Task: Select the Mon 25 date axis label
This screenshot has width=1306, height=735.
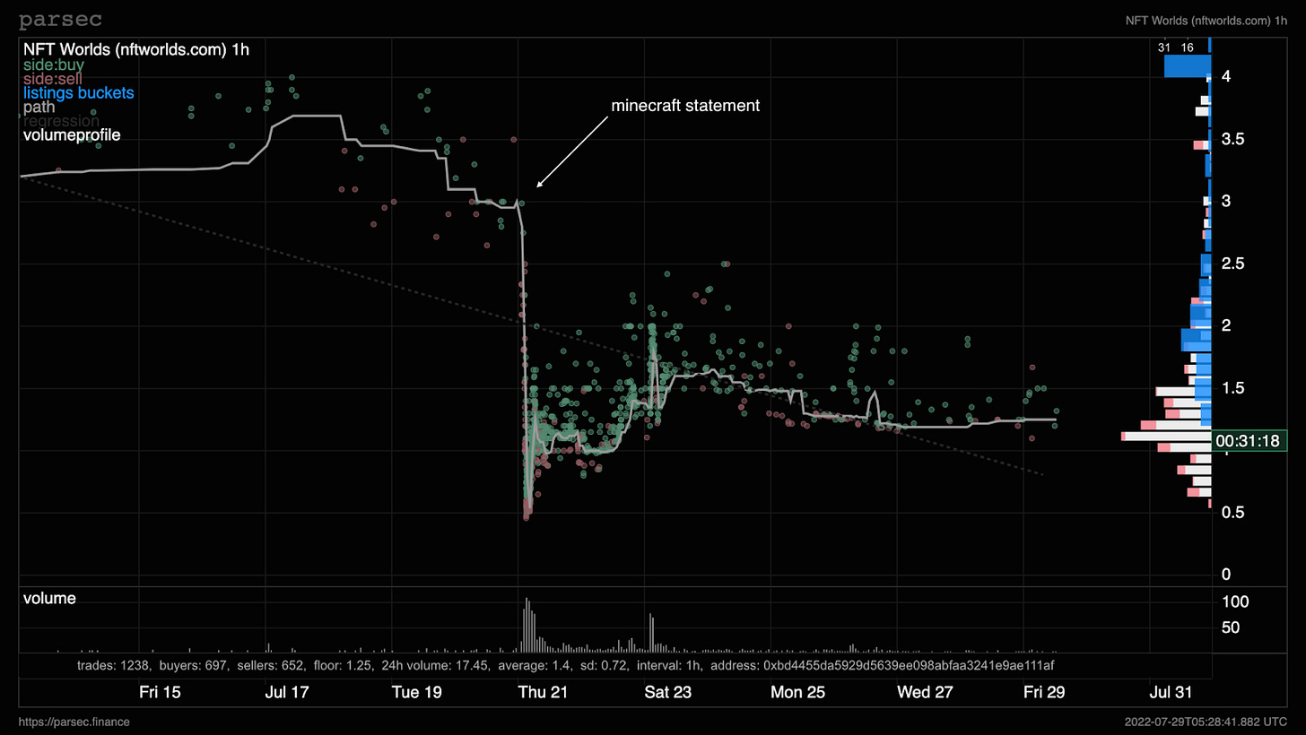Action: pyautogui.click(x=798, y=692)
